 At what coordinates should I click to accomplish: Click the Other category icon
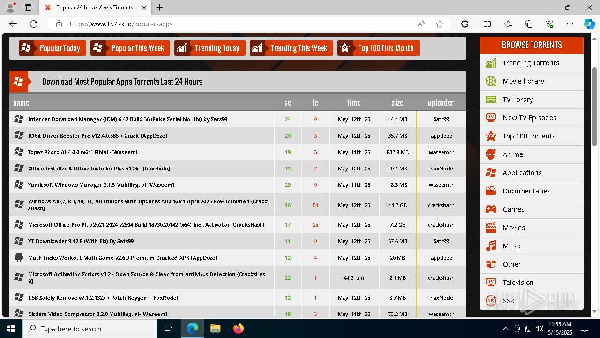click(x=491, y=264)
